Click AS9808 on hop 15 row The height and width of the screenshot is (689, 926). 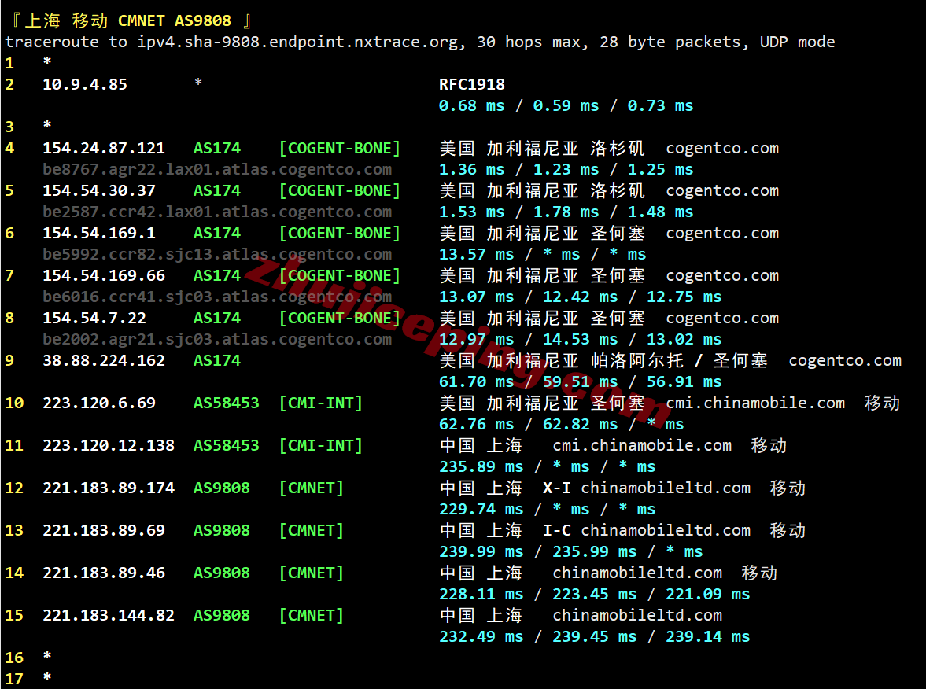[222, 616]
